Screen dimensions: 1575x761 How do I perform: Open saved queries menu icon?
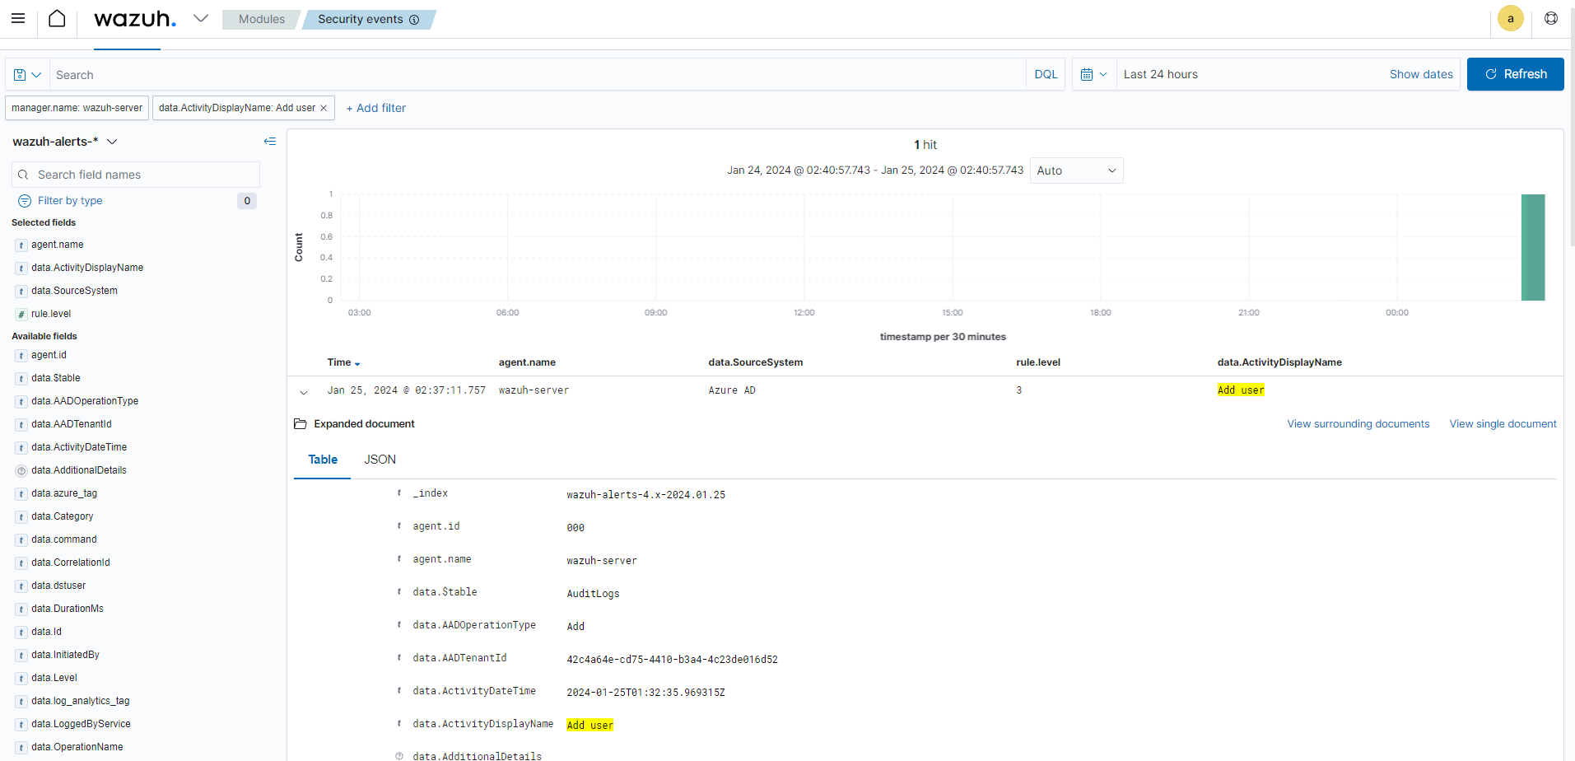(27, 74)
